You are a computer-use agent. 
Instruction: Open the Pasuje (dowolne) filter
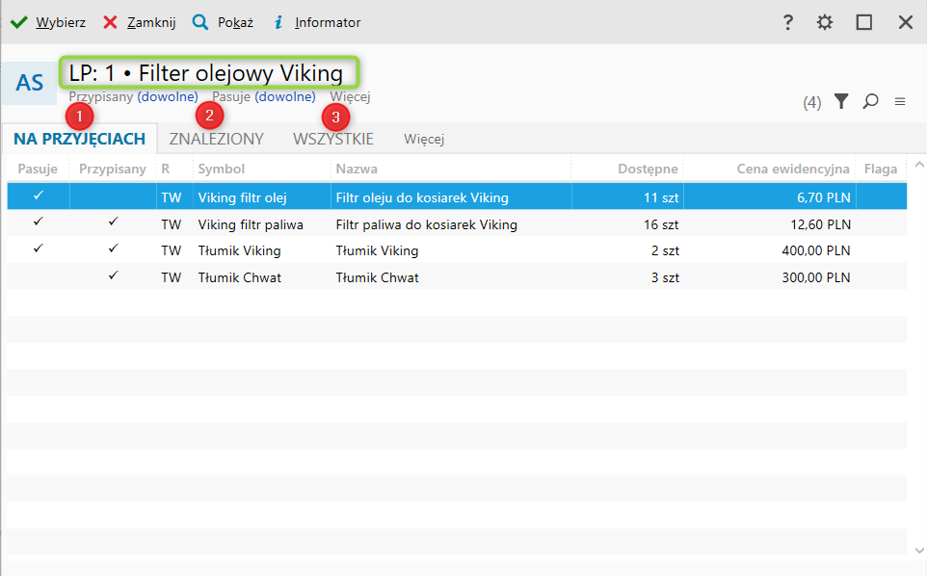264,96
